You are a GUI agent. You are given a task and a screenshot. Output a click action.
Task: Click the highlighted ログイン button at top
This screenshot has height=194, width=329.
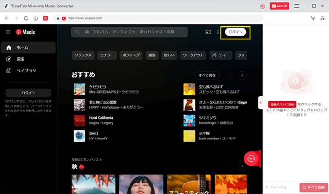point(235,32)
